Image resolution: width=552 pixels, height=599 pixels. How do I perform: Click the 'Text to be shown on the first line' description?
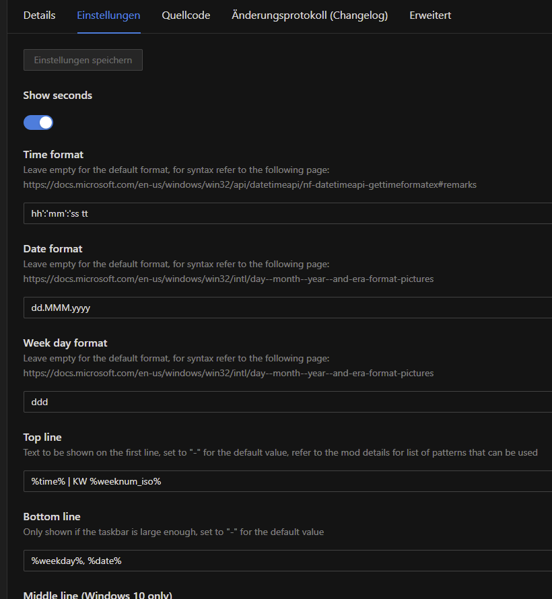281,452
